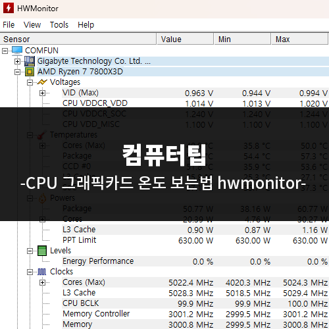Collapse the COMFUN computer node

coord(5,51)
